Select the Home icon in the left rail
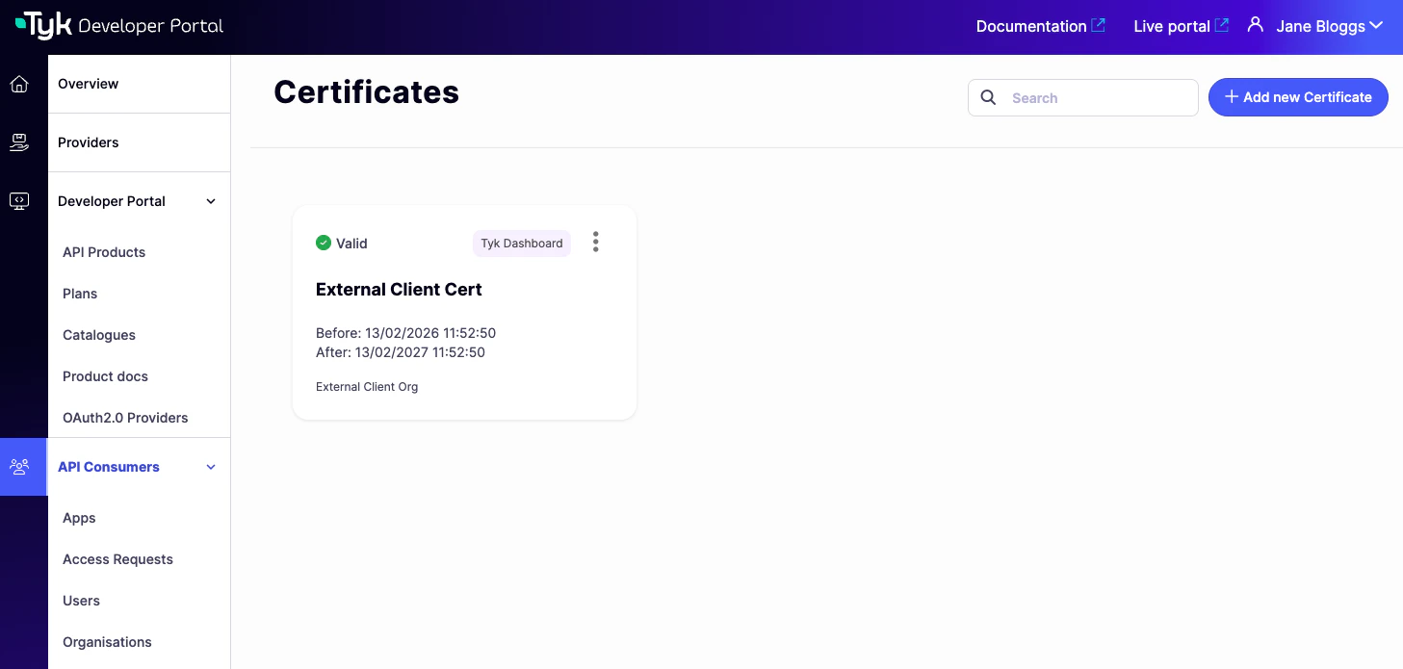The height and width of the screenshot is (669, 1403). pyautogui.click(x=20, y=84)
